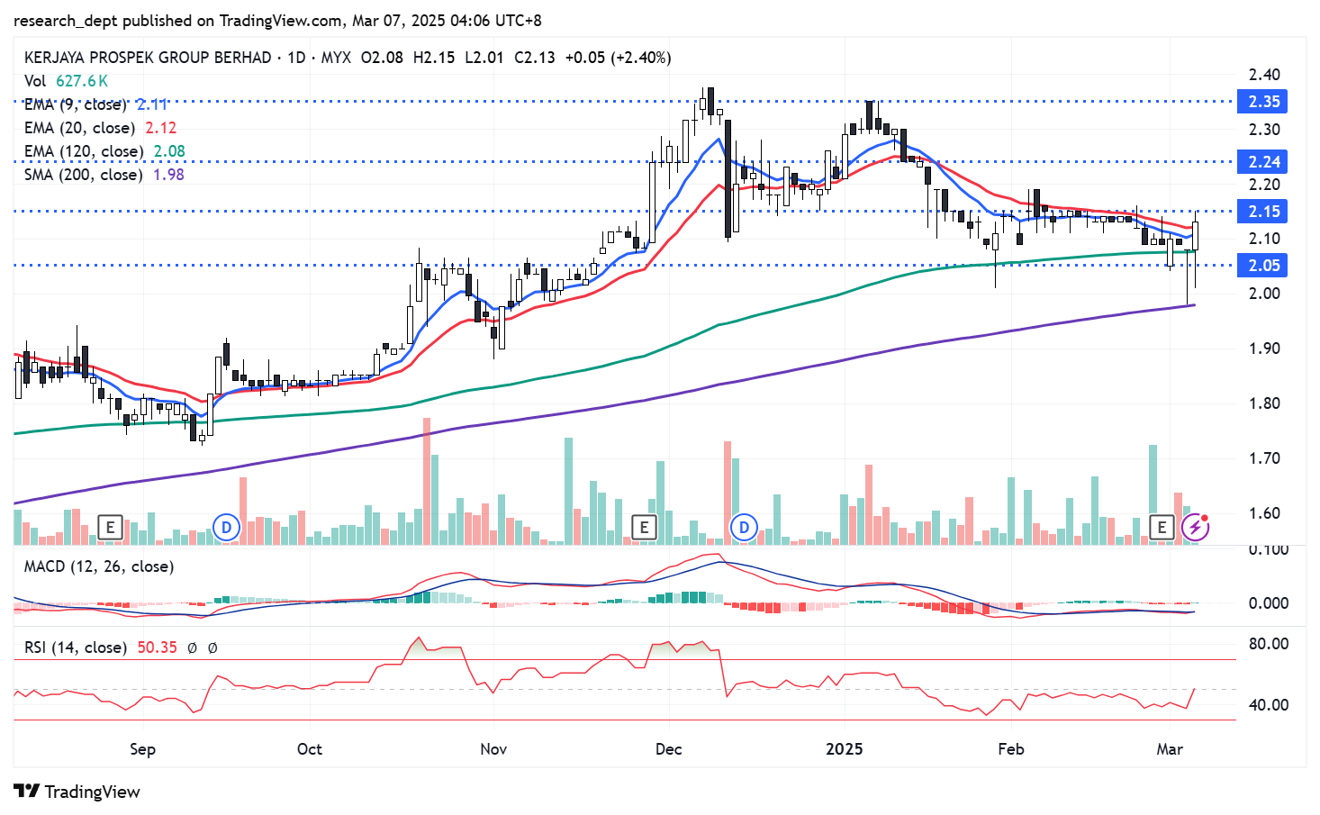
Task: Click the 1.90 price axis tick
Action: tap(1264, 349)
